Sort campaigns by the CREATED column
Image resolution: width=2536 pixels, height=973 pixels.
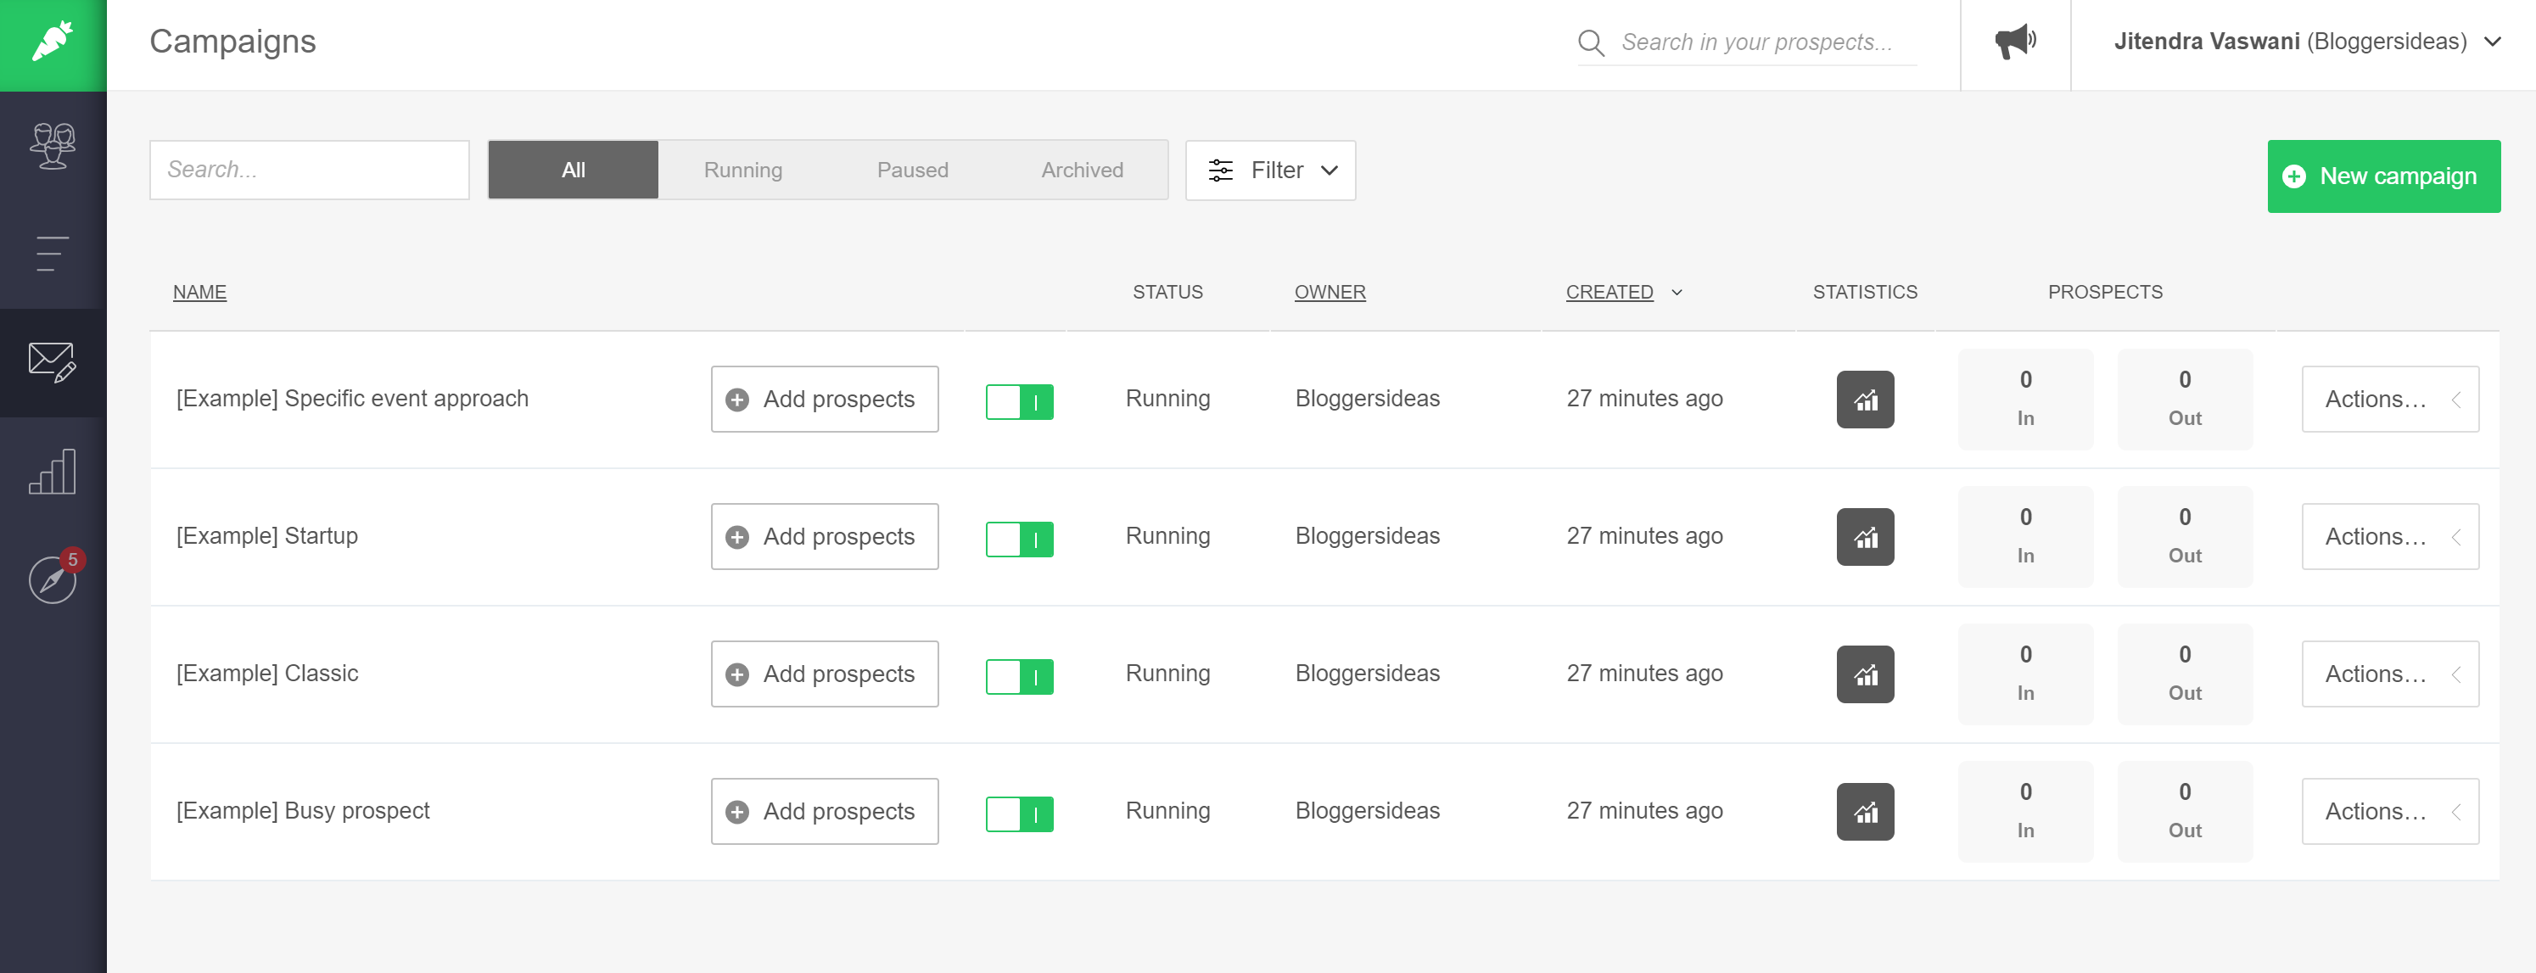1609,291
